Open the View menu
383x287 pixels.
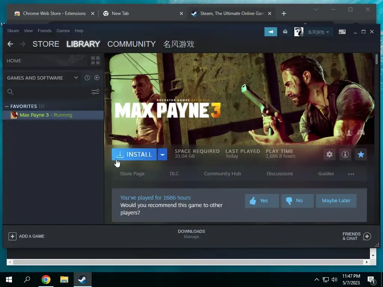click(28, 31)
